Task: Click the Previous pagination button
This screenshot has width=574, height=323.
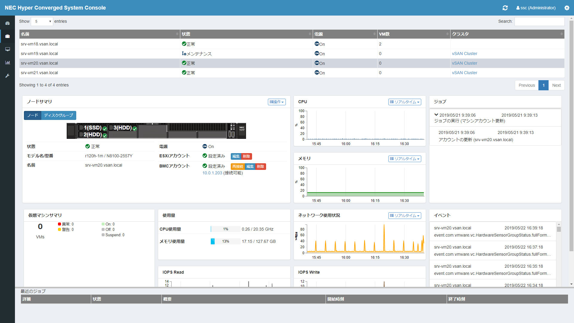Action: (526, 85)
